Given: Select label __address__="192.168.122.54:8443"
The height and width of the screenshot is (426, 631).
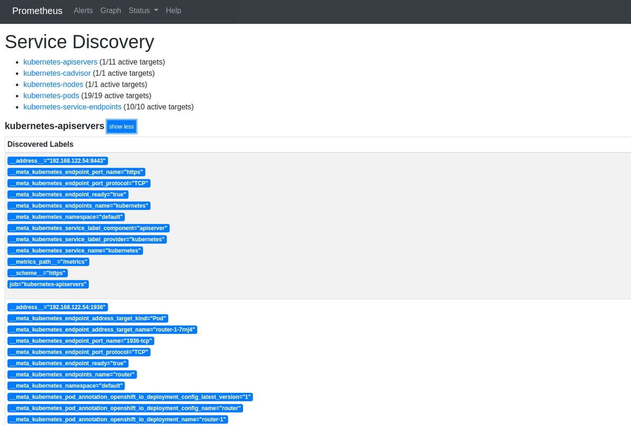Looking at the screenshot, I should coord(58,161).
